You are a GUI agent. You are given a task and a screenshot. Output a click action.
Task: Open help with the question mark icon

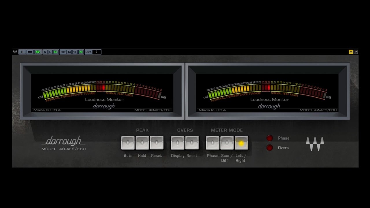pyautogui.click(x=356, y=52)
